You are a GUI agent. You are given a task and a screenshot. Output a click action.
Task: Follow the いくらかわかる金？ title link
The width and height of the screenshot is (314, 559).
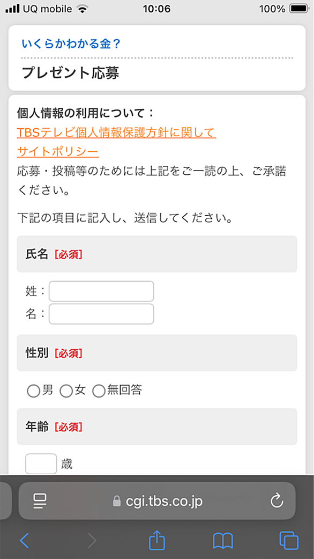pos(71,44)
